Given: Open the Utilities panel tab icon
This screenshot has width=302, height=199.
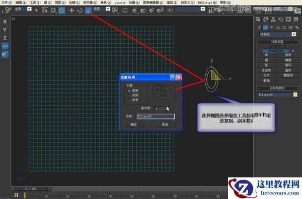Looking at the screenshot, I should [296, 19].
